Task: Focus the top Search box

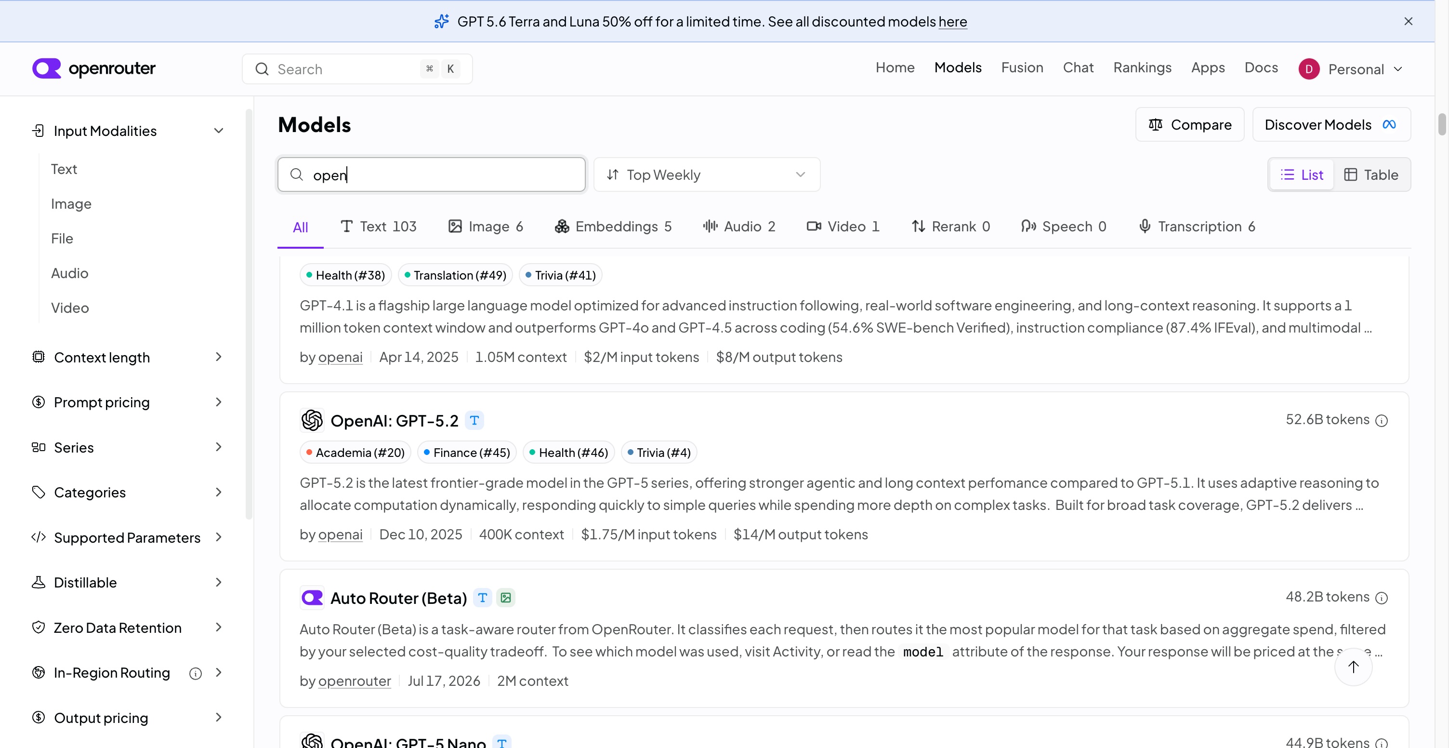Action: pyautogui.click(x=357, y=68)
